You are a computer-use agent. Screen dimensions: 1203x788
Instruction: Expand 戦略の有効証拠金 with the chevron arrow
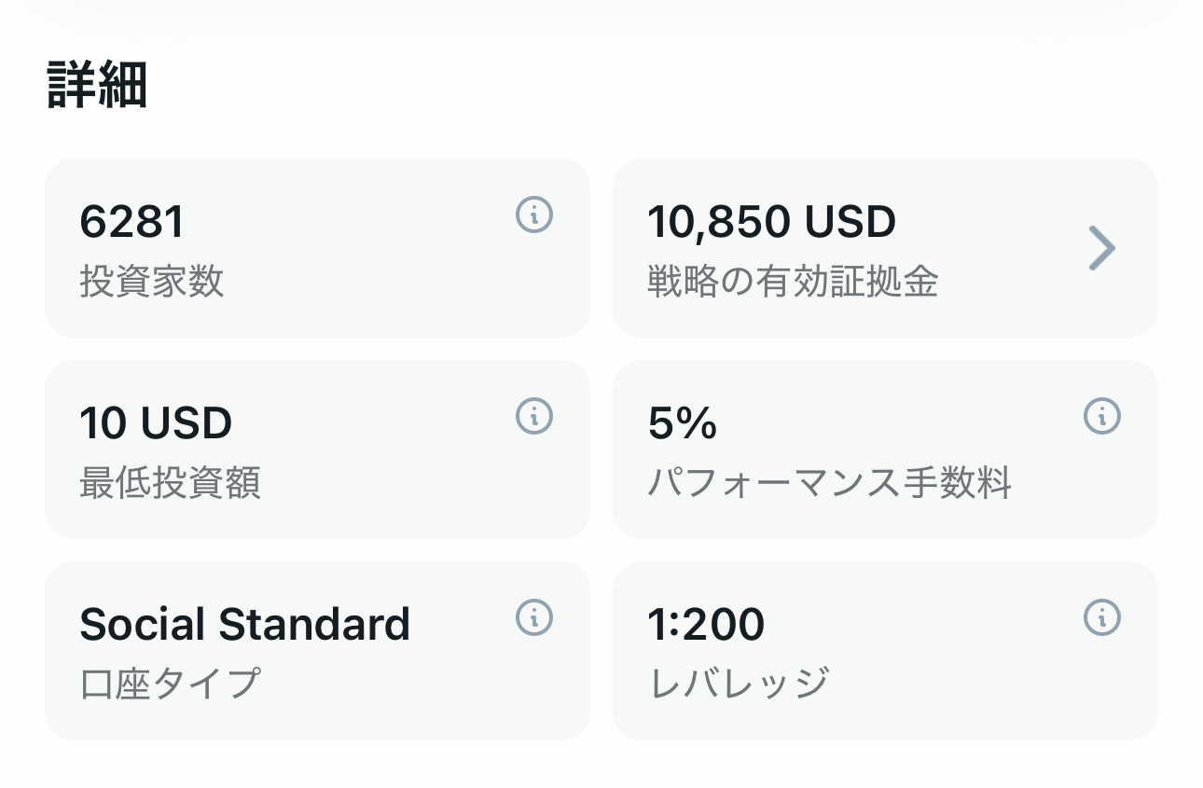(x=1102, y=249)
